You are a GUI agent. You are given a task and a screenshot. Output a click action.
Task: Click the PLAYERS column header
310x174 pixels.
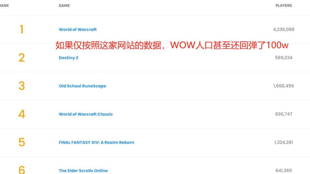tap(284, 6)
